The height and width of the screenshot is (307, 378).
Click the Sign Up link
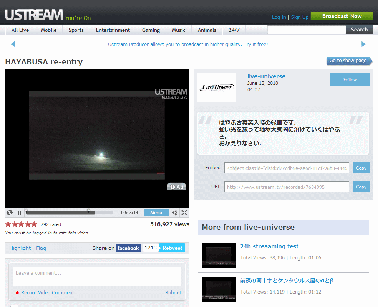click(x=300, y=17)
